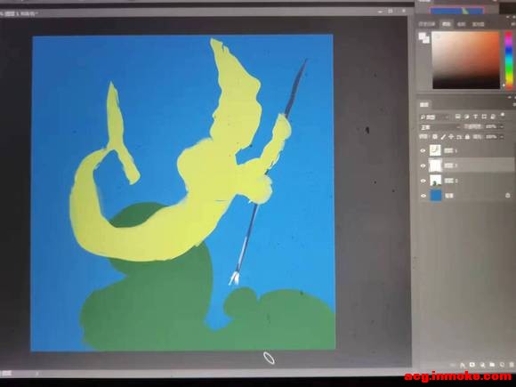Filter layers by text type icon
The image size is (516, 387).
(x=476, y=117)
